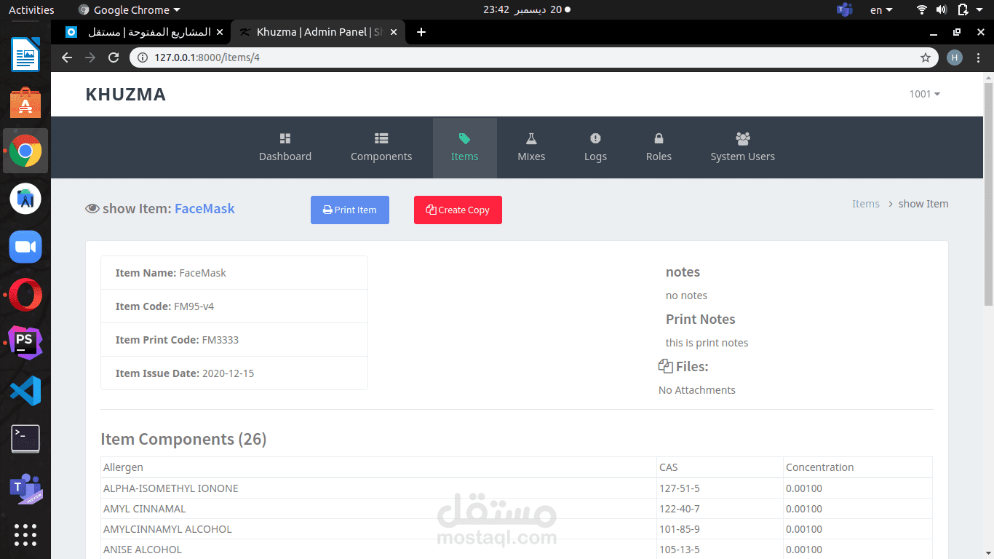Click the 'this is print notes' text
The width and height of the screenshot is (994, 559).
tap(707, 343)
